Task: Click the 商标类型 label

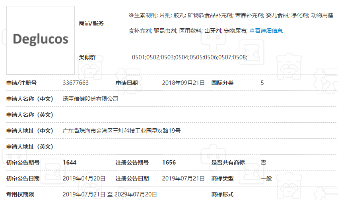Action: 222,178
